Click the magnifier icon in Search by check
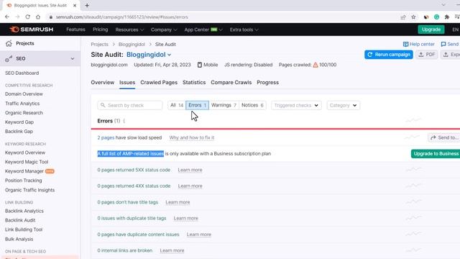This screenshot has width=460, height=259. (103, 105)
